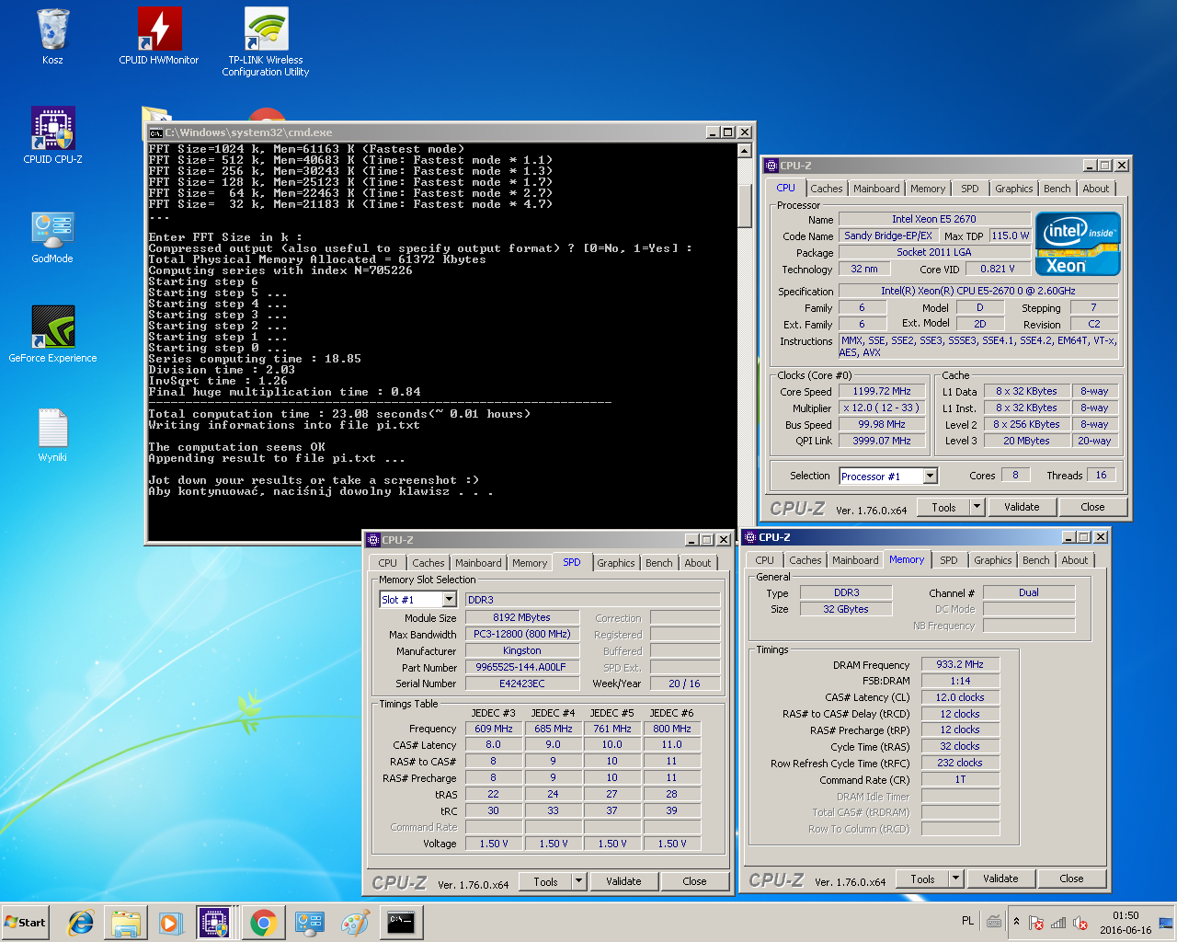Click Validate in the CPU window

tap(1022, 507)
